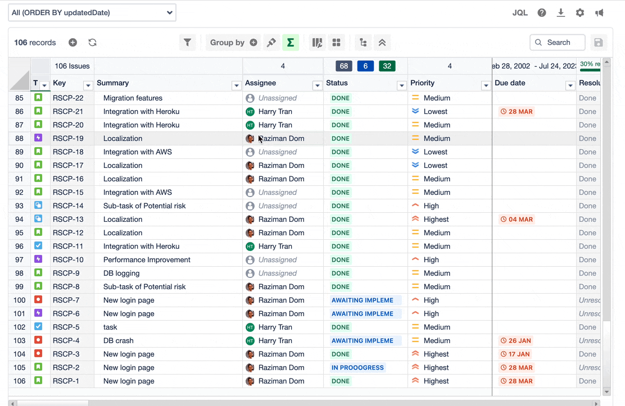Open the export/download options

pos(560,12)
